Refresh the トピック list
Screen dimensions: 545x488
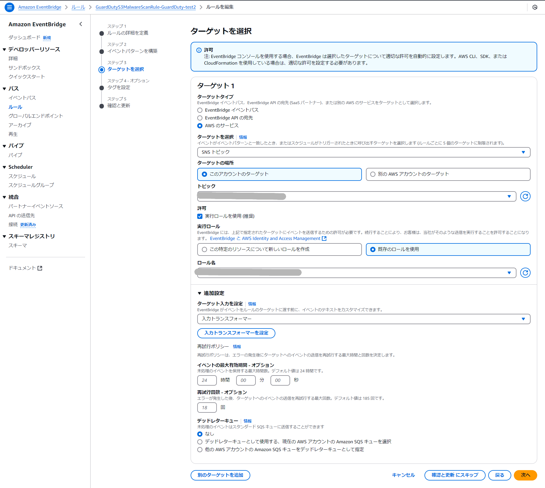point(525,196)
